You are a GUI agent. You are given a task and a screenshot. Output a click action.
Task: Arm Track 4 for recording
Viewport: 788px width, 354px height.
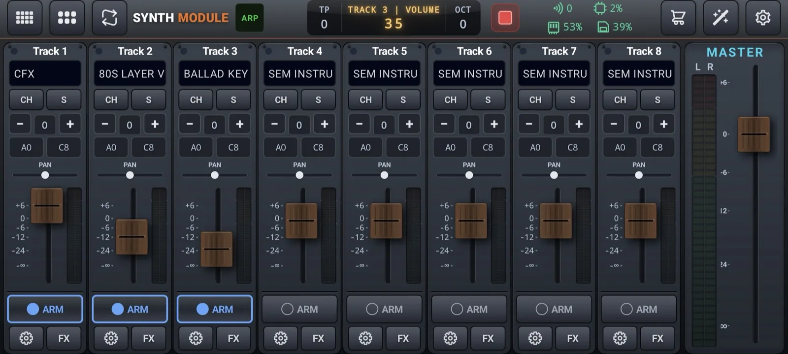pos(299,309)
